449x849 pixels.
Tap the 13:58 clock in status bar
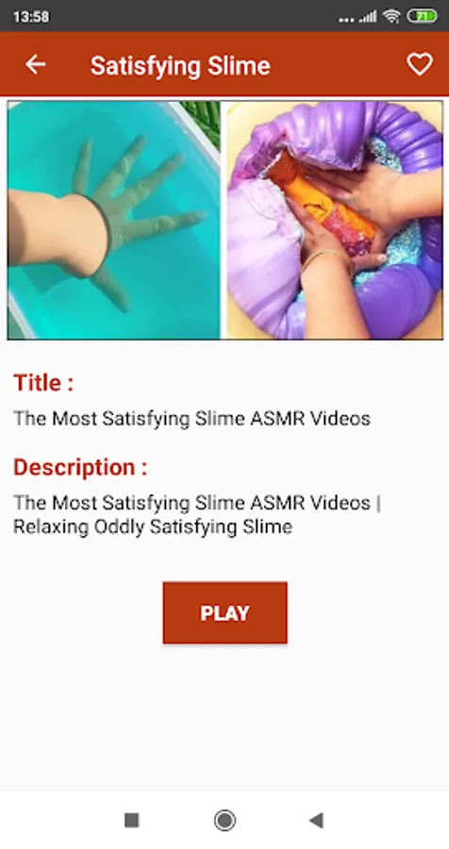(x=31, y=17)
